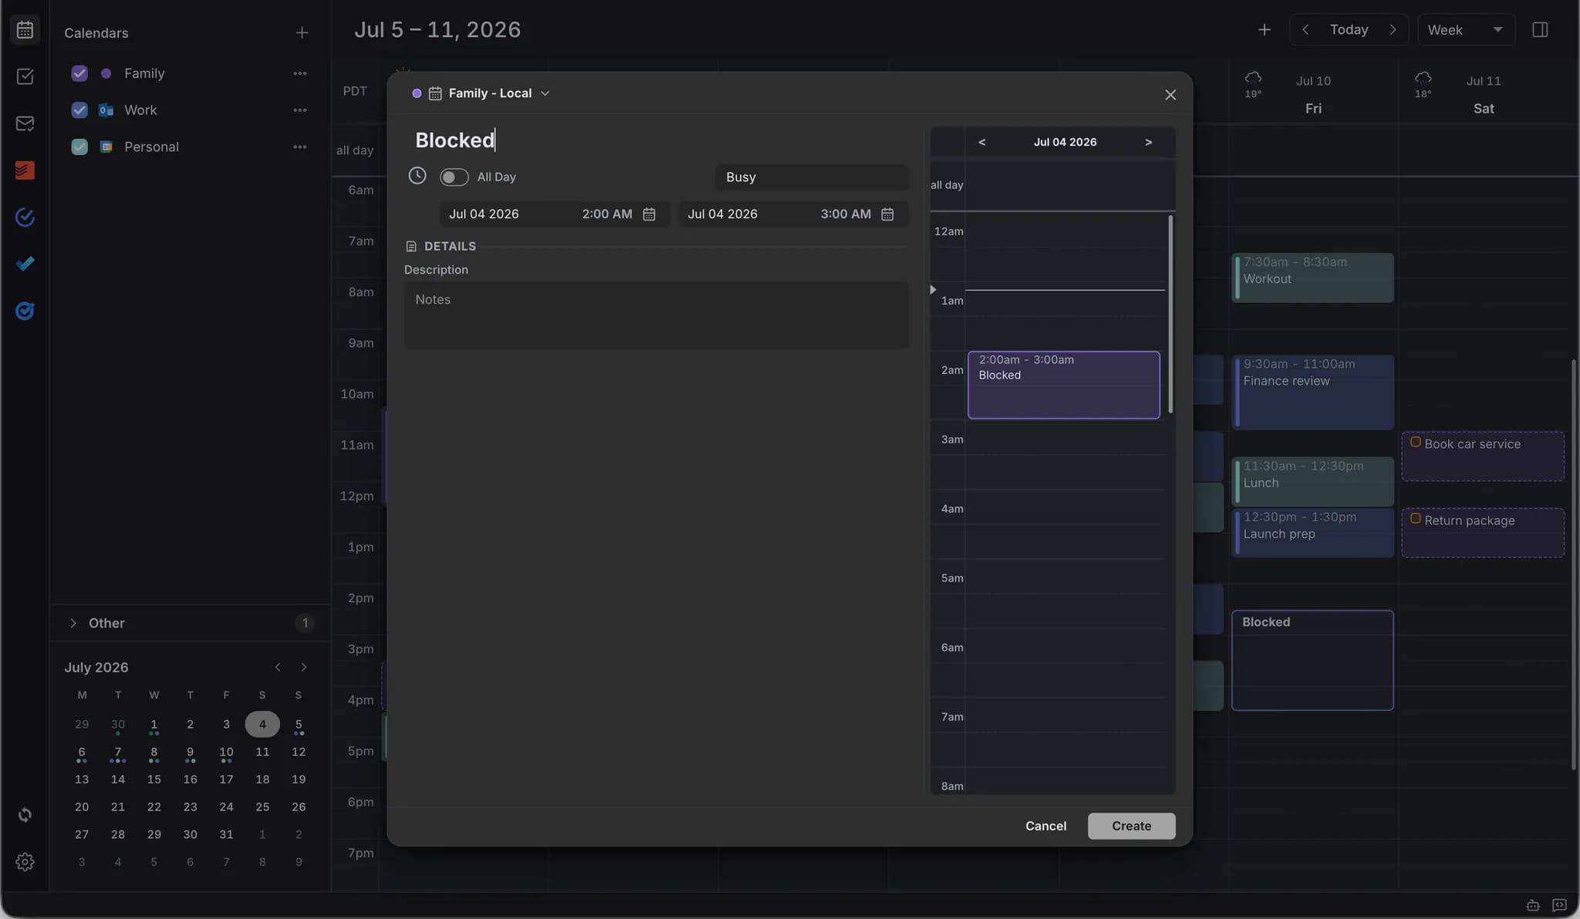
Task: Next month in mini calendar
Action: tap(303, 667)
